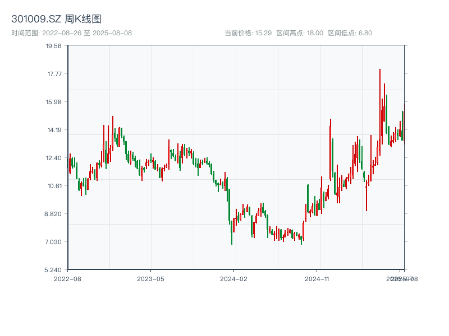449x336 pixels.
Task: Click the interval high label 区间高点: 18.00
Action: [300, 33]
